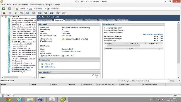The image size is (181, 102).
Task: Open the filter criteria dropdown arrow in Recent Tasks
Action: [146, 81]
